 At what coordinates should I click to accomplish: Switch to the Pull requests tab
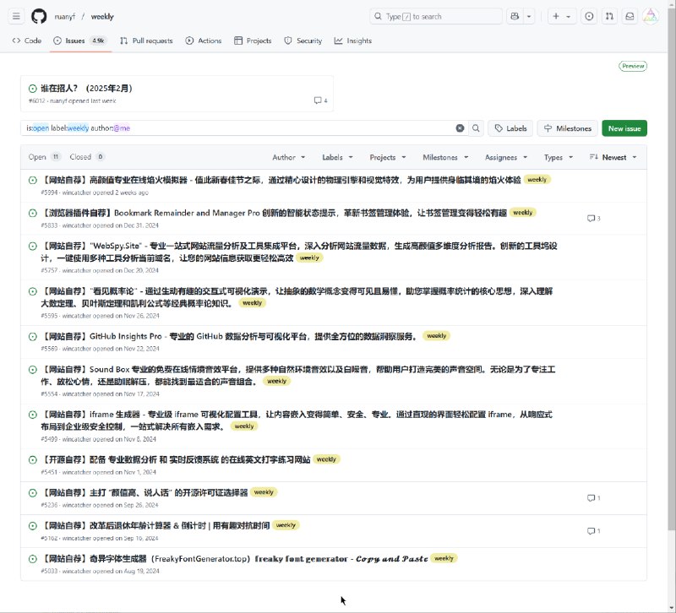coord(146,41)
